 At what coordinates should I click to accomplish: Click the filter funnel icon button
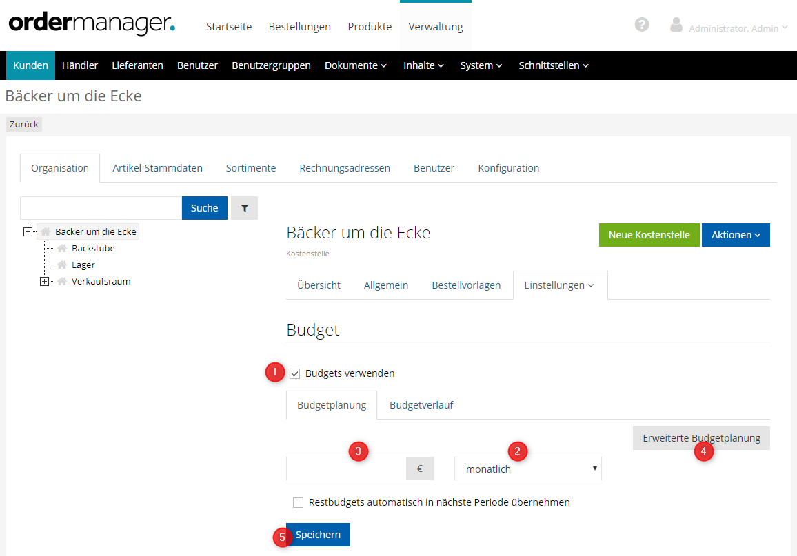tap(244, 208)
